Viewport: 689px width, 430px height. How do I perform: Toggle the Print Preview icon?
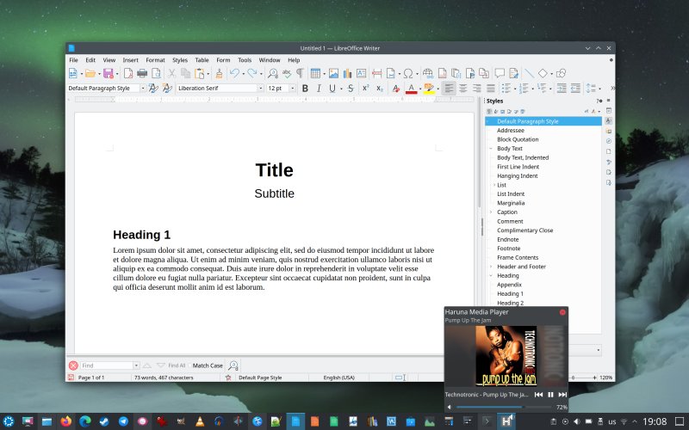pyautogui.click(x=156, y=73)
